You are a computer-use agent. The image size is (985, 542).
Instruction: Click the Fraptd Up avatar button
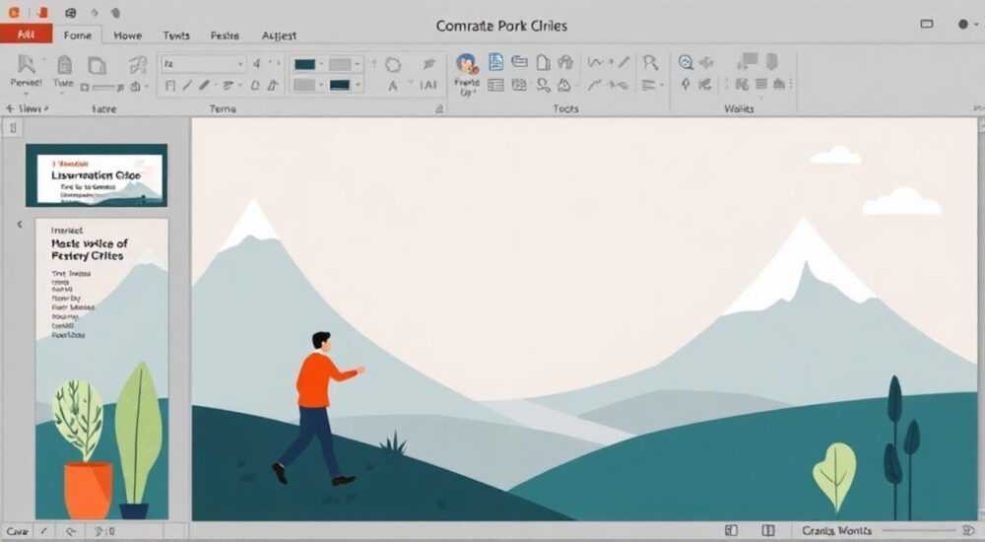point(467,75)
